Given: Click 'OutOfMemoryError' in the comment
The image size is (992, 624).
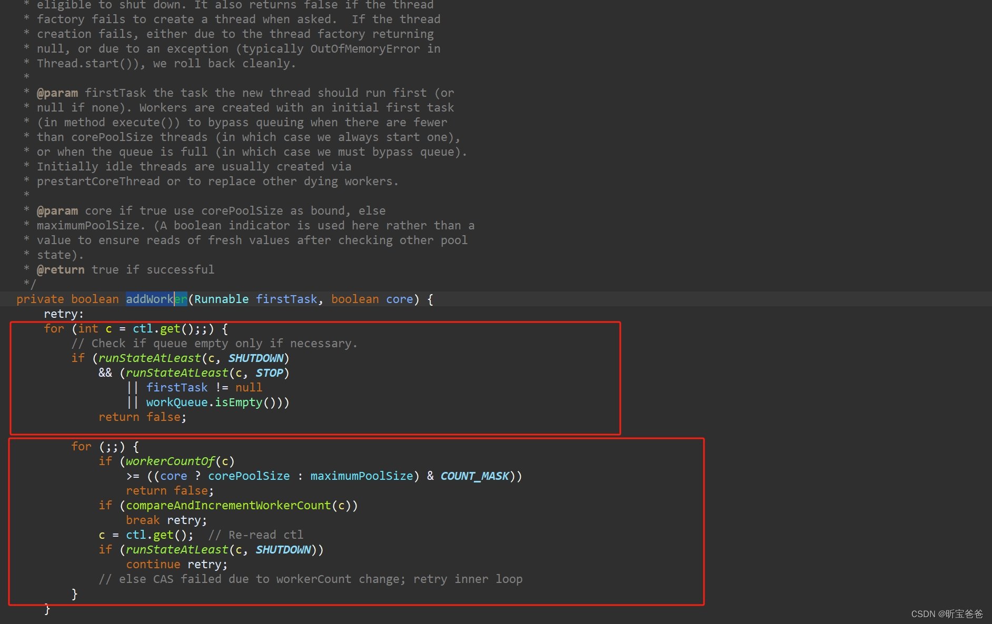Looking at the screenshot, I should (x=365, y=48).
